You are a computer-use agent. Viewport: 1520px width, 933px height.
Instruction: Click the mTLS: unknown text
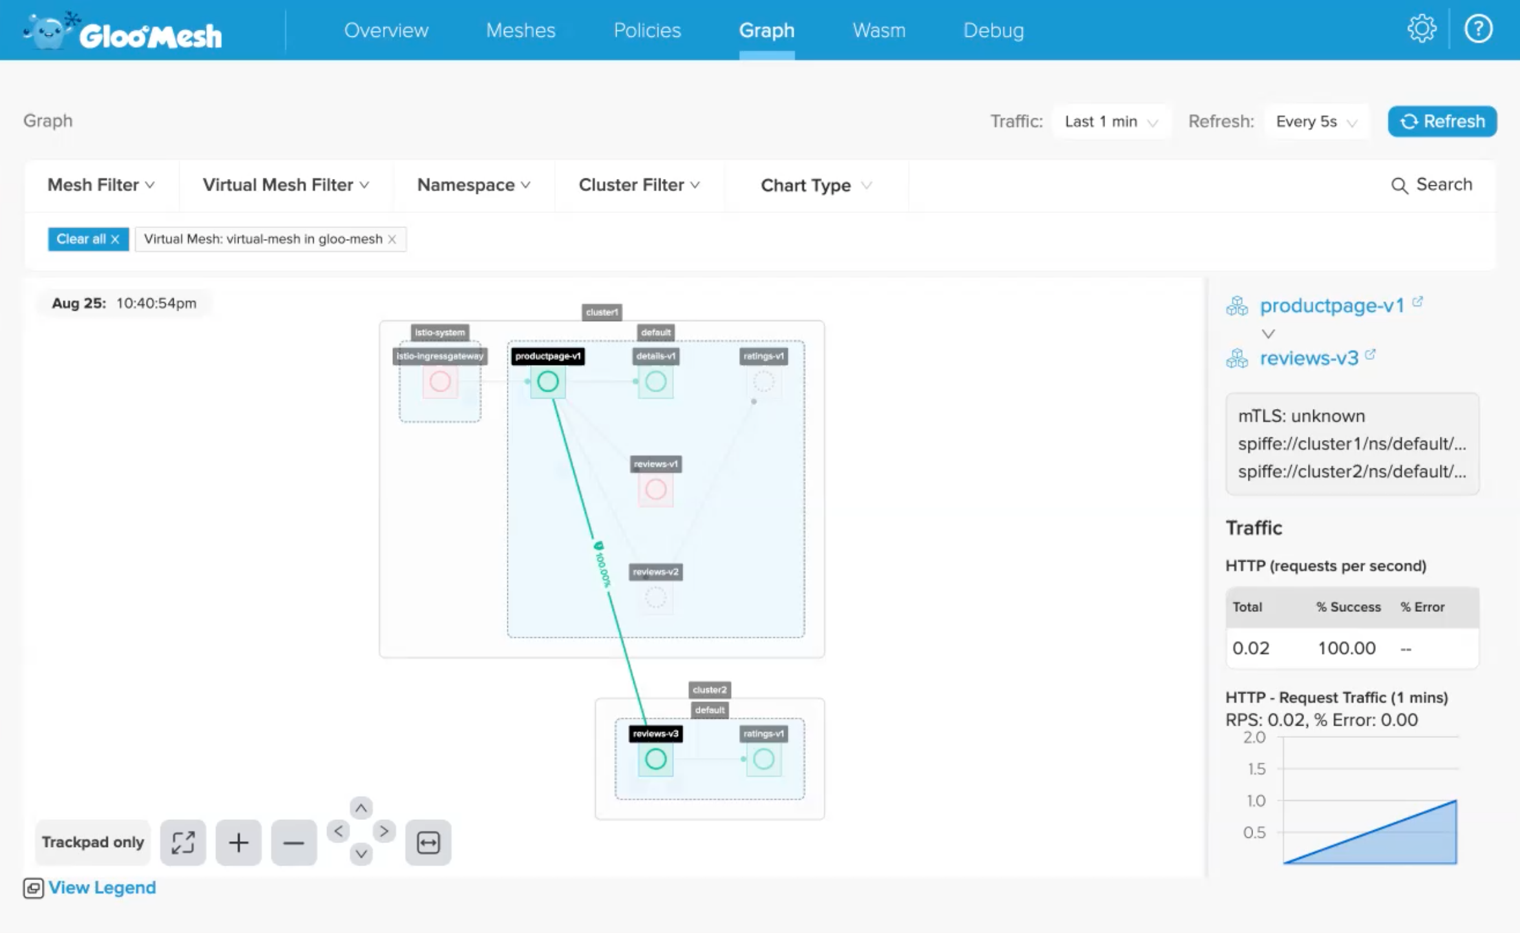pos(1301,416)
